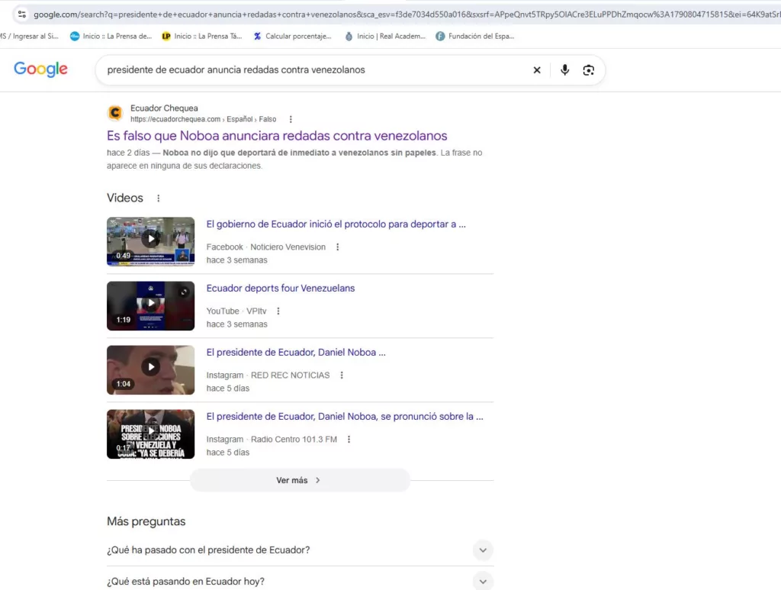Viewport: 781px width, 590px height.
Task: Play the Radio Centro 101.3 FM video thumbnail
Action: [150, 434]
